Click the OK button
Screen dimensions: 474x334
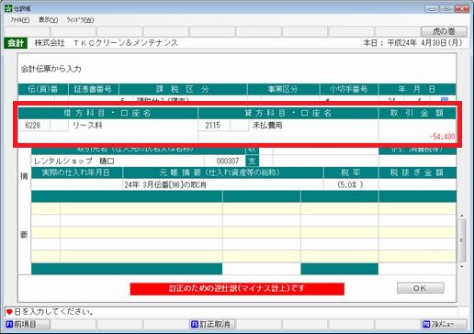tap(420, 288)
